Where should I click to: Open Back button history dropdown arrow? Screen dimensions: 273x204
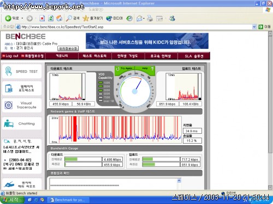click(x=22, y=18)
